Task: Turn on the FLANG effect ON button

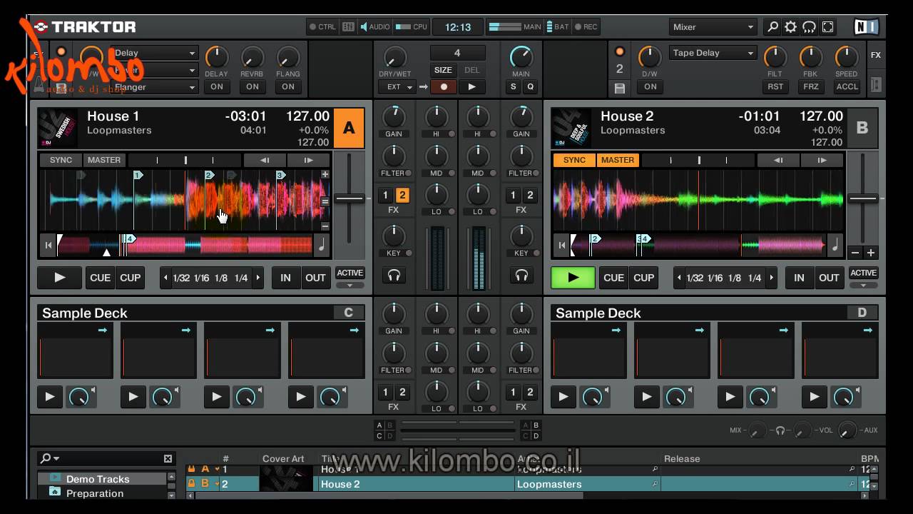Action: pyautogui.click(x=288, y=86)
